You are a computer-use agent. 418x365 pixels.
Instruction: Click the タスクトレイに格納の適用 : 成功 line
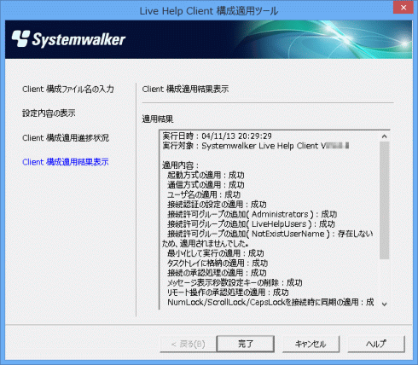218,263
